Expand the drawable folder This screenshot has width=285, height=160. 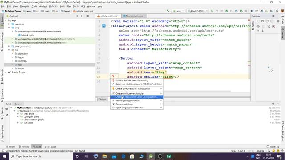click(x=12, y=54)
